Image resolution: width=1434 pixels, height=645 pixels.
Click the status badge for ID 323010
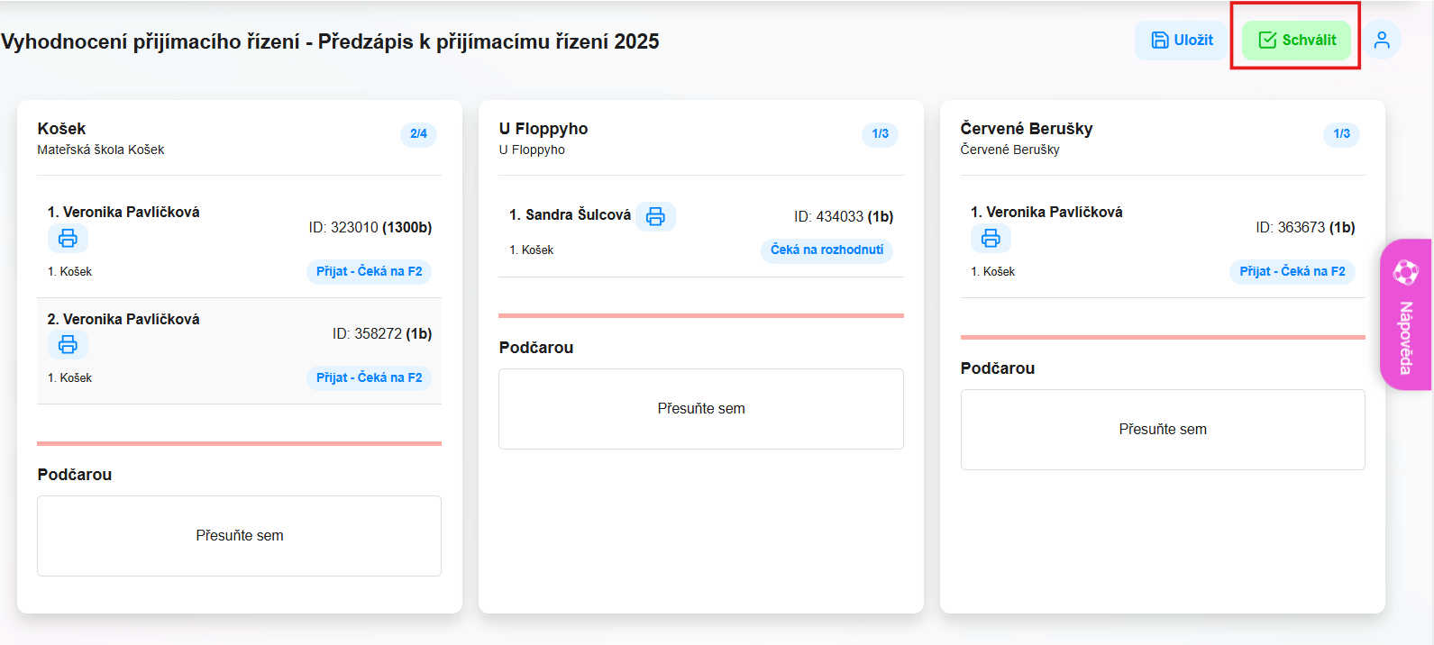click(369, 271)
